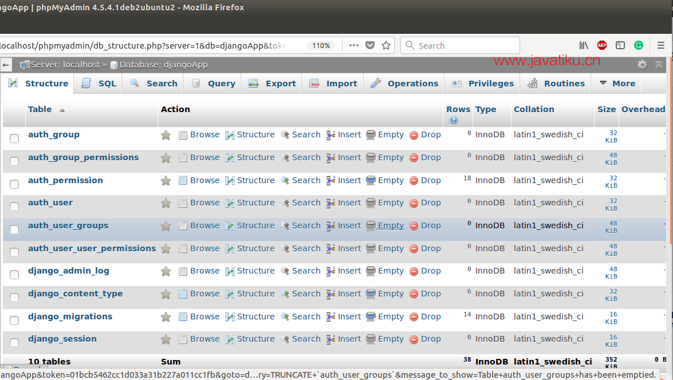Sort by the Size column header
Screen dimensions: 673x380
[607, 109]
